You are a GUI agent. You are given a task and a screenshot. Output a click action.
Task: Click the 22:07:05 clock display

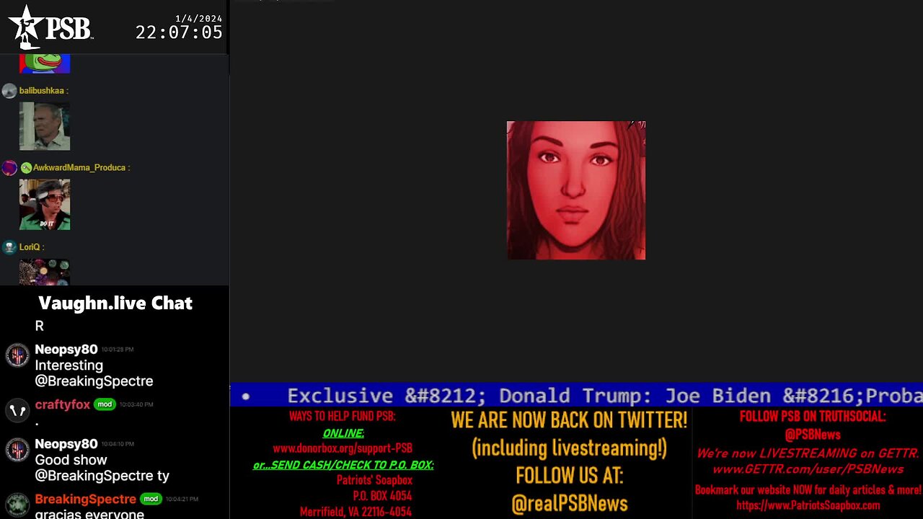[179, 32]
